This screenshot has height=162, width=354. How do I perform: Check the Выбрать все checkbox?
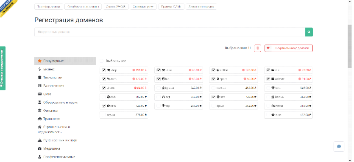tap(102, 61)
